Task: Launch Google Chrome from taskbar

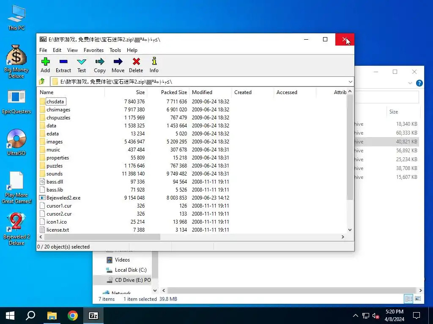Action: [x=73, y=316]
